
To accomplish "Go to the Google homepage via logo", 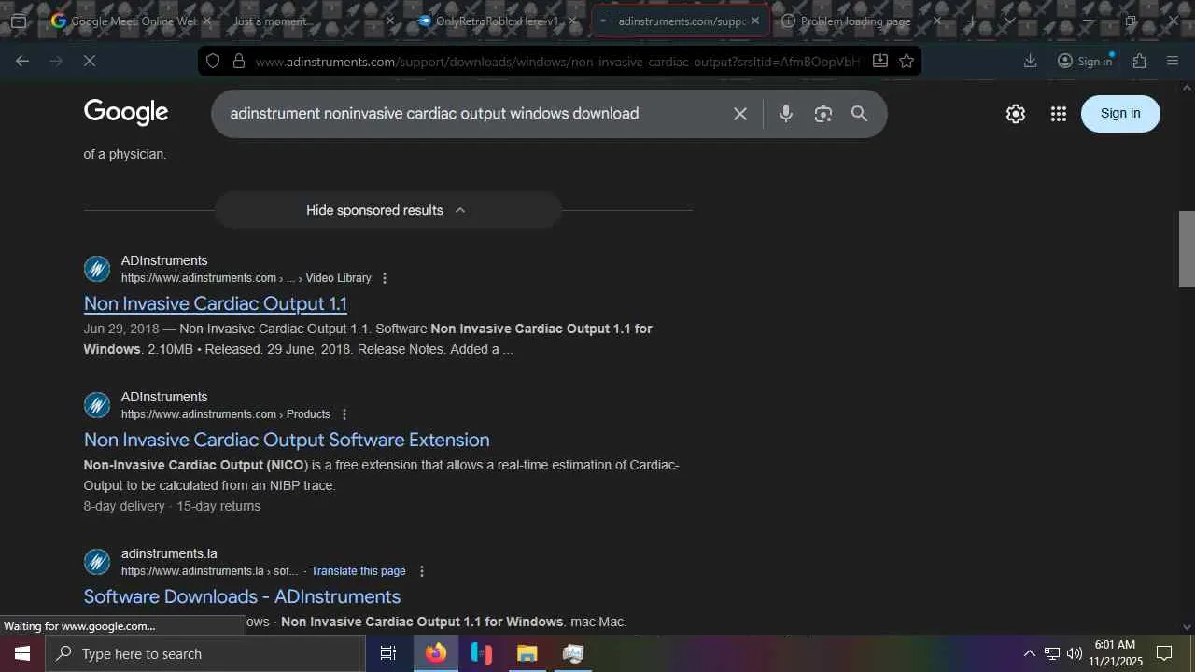I will pyautogui.click(x=126, y=113).
